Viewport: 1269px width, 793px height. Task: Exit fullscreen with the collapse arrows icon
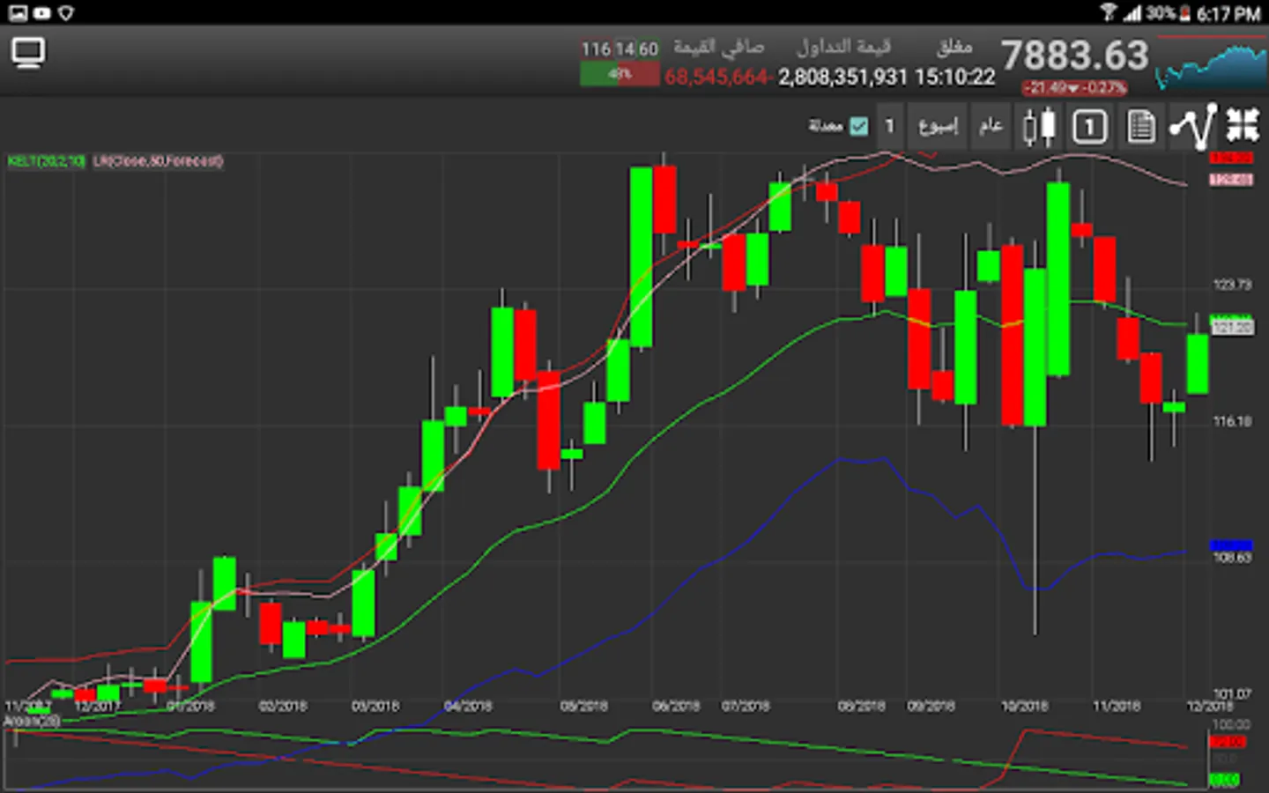(x=1243, y=125)
